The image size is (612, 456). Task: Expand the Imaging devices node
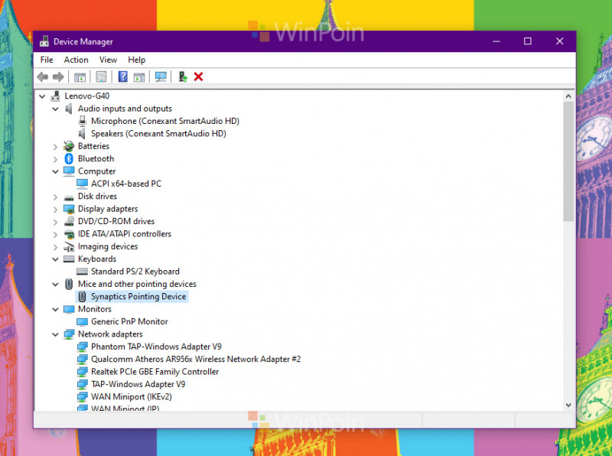pos(55,246)
